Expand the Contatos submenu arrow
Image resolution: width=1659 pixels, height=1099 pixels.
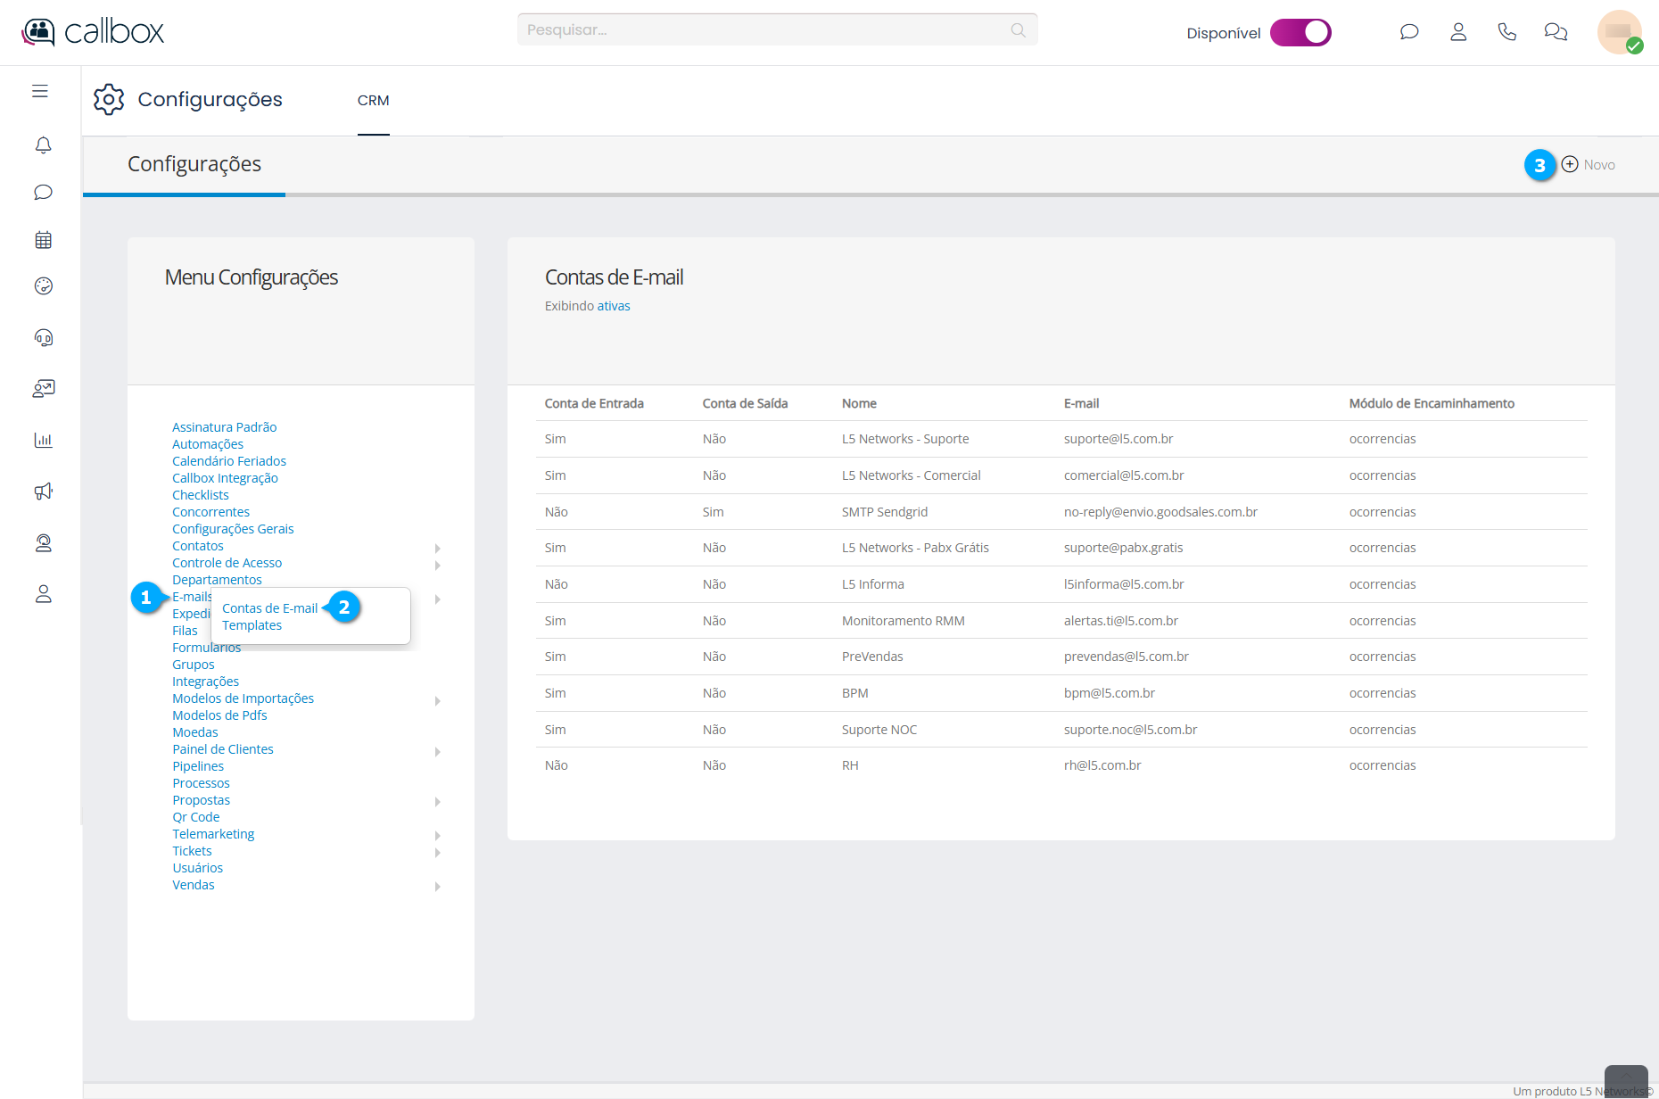(x=438, y=548)
